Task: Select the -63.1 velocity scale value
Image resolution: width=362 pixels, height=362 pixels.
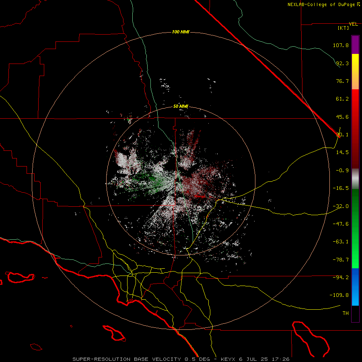Action: [x=341, y=242]
